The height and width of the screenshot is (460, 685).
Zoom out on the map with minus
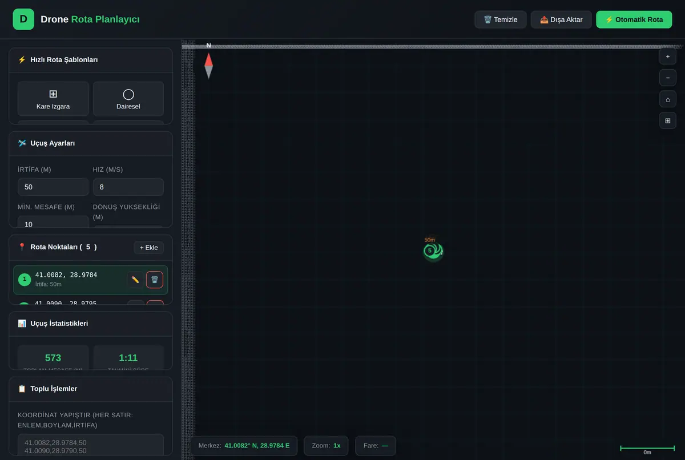(x=668, y=78)
